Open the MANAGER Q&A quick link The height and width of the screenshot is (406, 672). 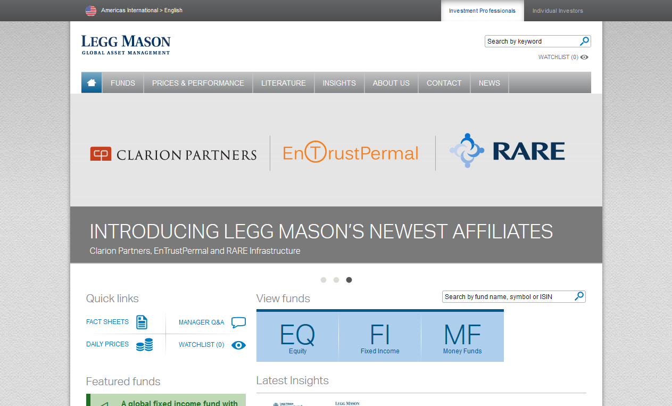[x=202, y=322]
